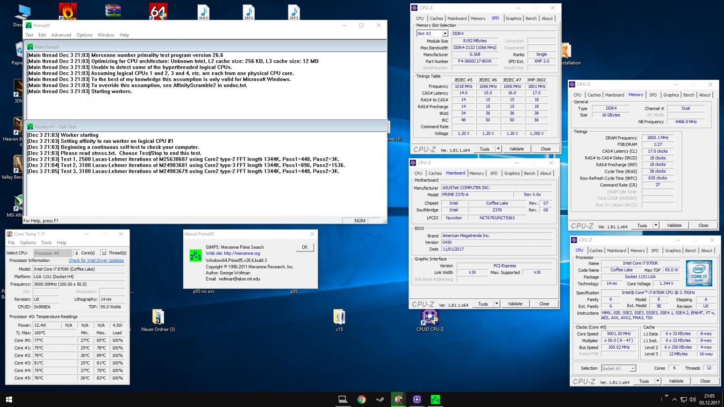Click the Intel Core i7 logo badge

pyautogui.click(x=698, y=274)
